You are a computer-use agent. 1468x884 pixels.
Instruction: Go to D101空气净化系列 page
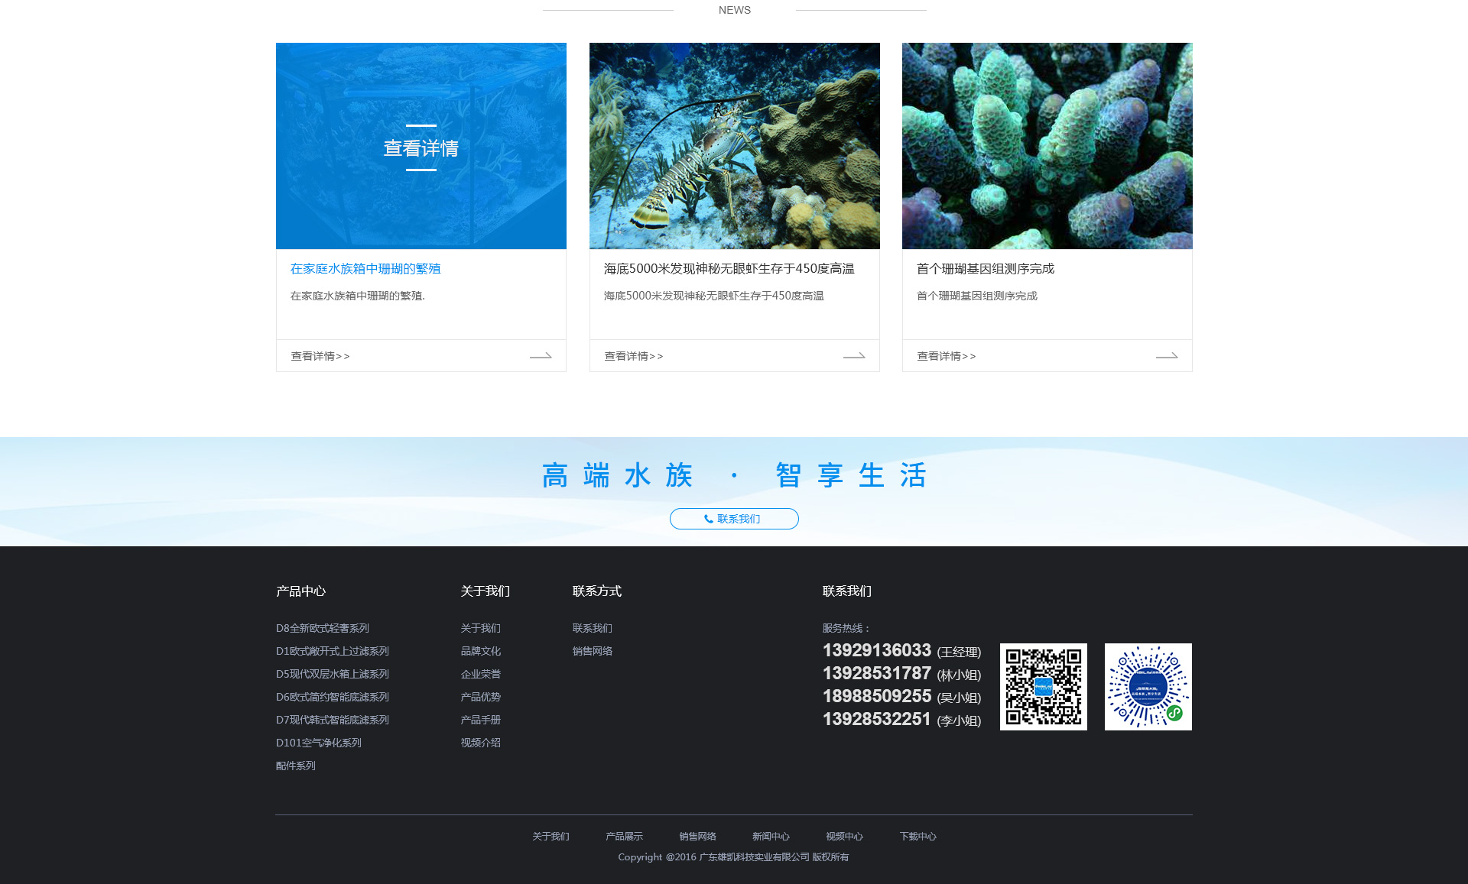pos(318,743)
